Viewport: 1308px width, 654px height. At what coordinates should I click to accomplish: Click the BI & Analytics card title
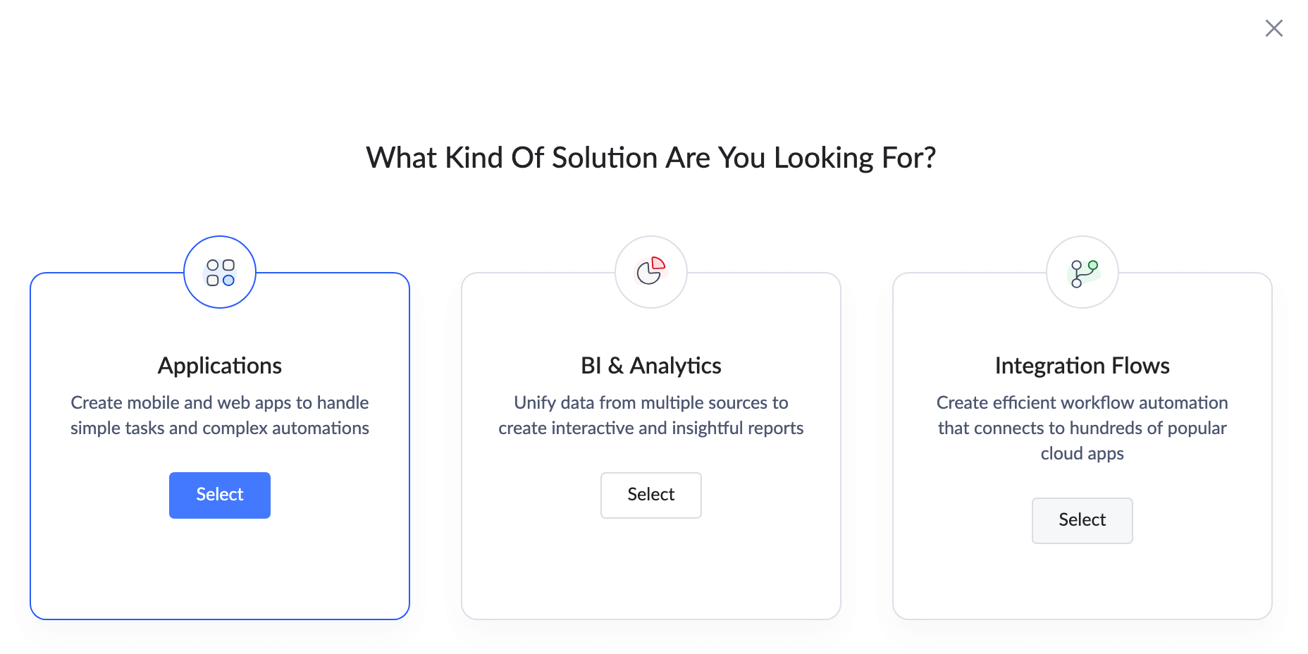pos(651,366)
